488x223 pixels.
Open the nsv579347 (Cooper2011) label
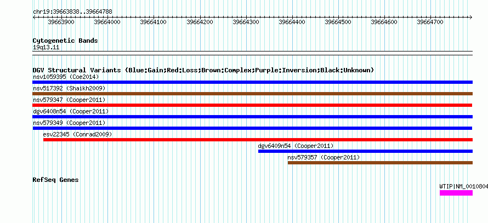coord(69,100)
